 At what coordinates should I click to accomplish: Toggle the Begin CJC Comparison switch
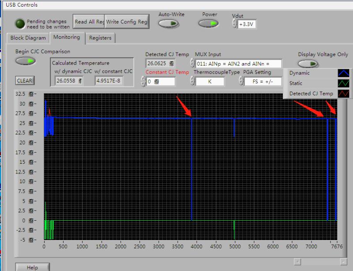tap(26, 61)
